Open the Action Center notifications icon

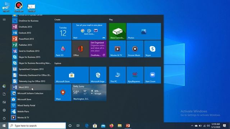click(224, 126)
